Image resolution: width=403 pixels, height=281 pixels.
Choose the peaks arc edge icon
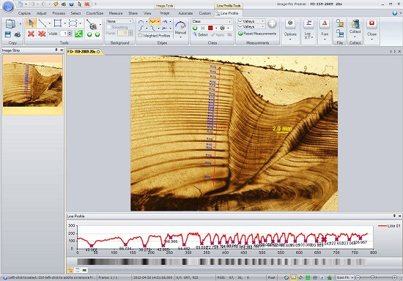click(141, 22)
